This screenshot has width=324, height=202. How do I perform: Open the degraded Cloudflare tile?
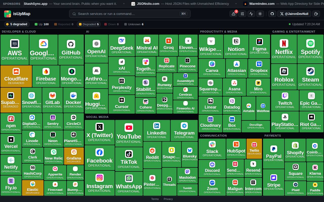click(16, 76)
